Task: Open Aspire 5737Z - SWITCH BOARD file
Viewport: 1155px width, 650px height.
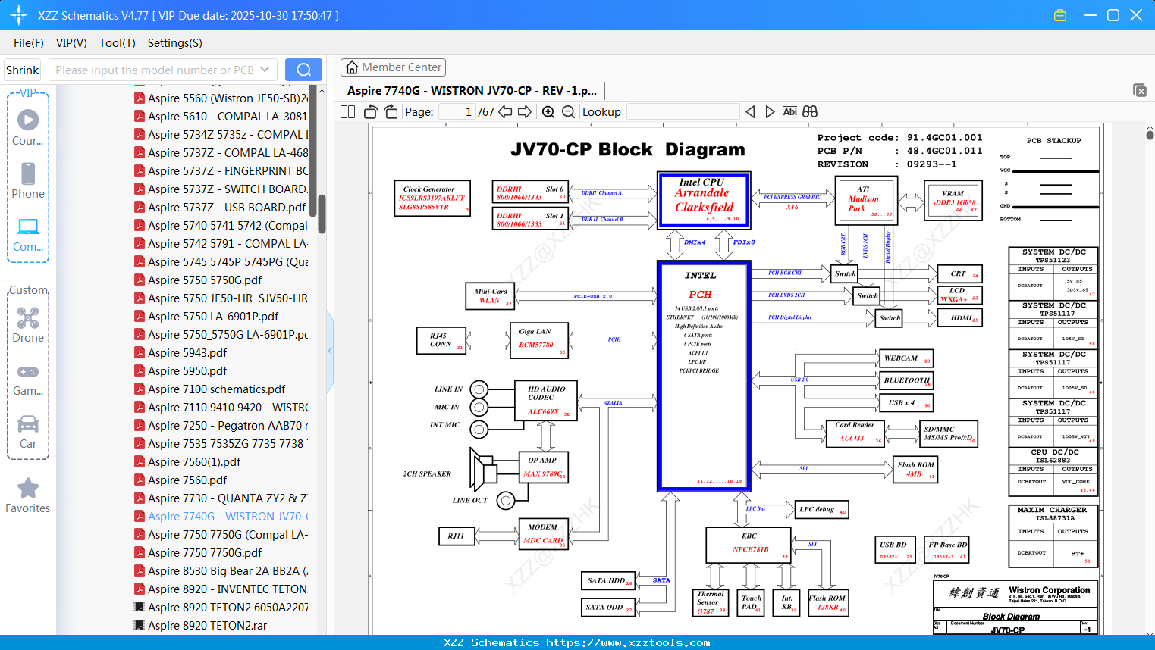Action: click(x=228, y=189)
